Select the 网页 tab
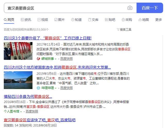The width and height of the screenshot is (165, 128). (9, 20)
